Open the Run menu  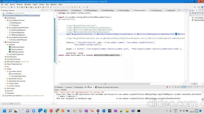pos(47,4)
